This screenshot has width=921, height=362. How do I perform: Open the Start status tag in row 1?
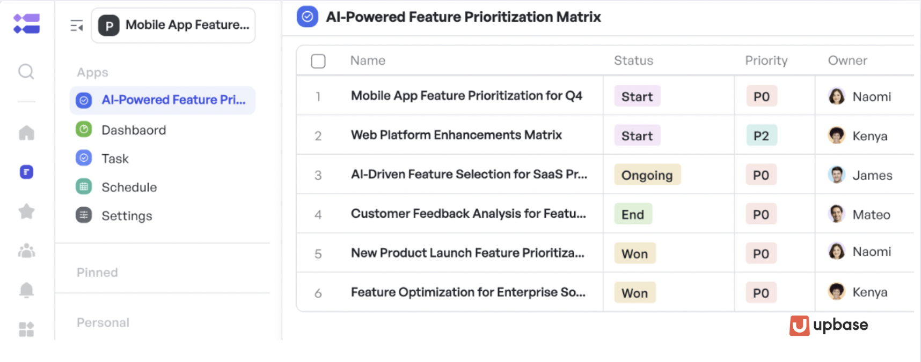[x=637, y=97]
